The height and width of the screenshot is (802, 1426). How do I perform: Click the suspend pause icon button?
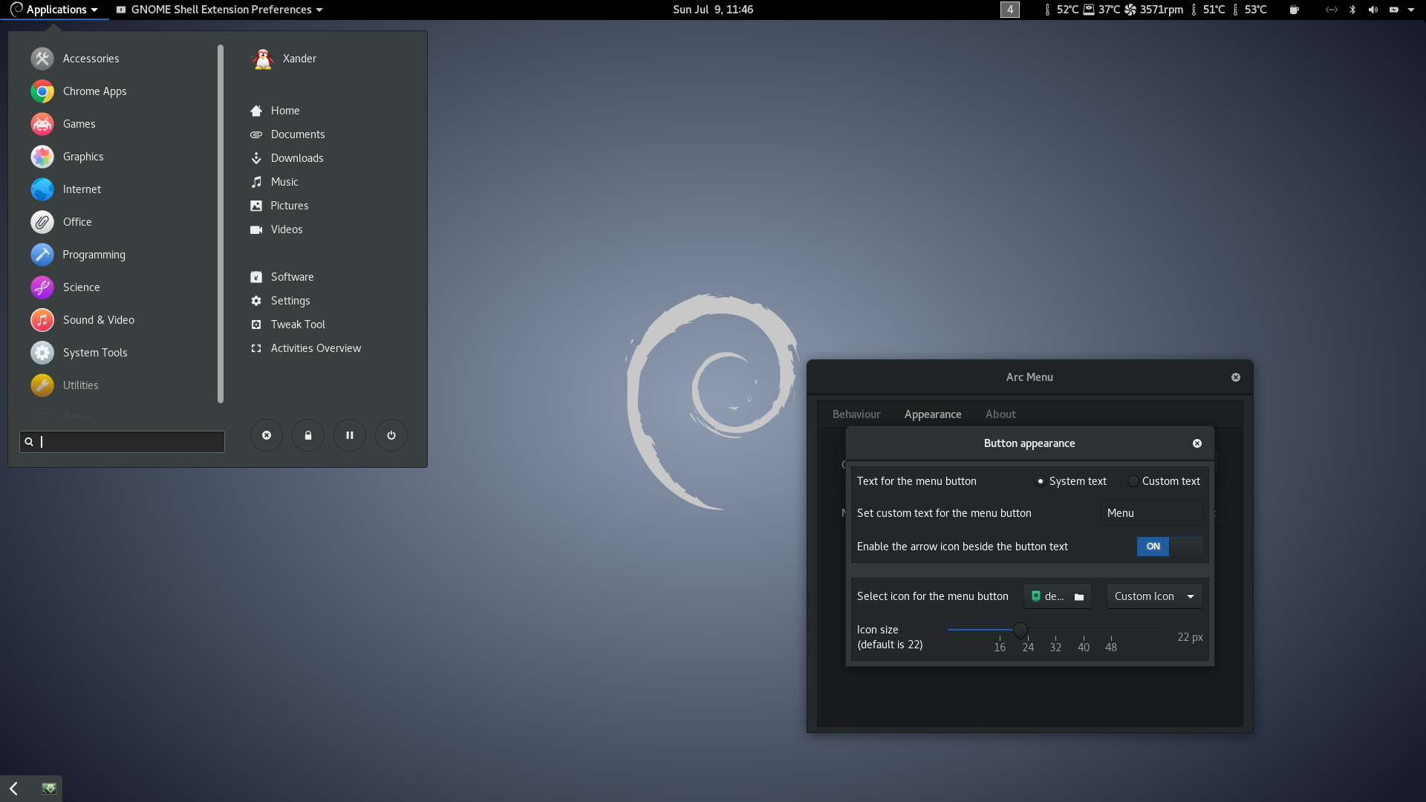(x=350, y=436)
